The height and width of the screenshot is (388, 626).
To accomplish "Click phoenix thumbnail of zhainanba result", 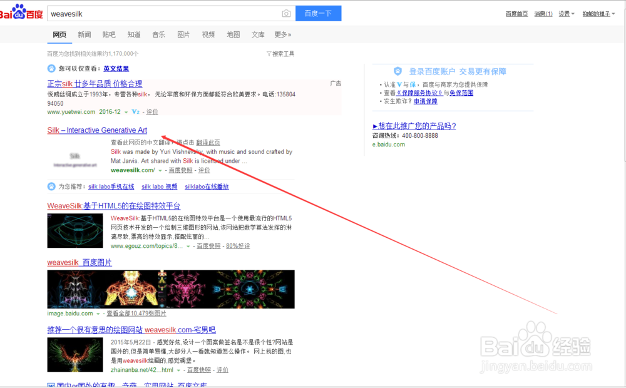I will coord(75,355).
